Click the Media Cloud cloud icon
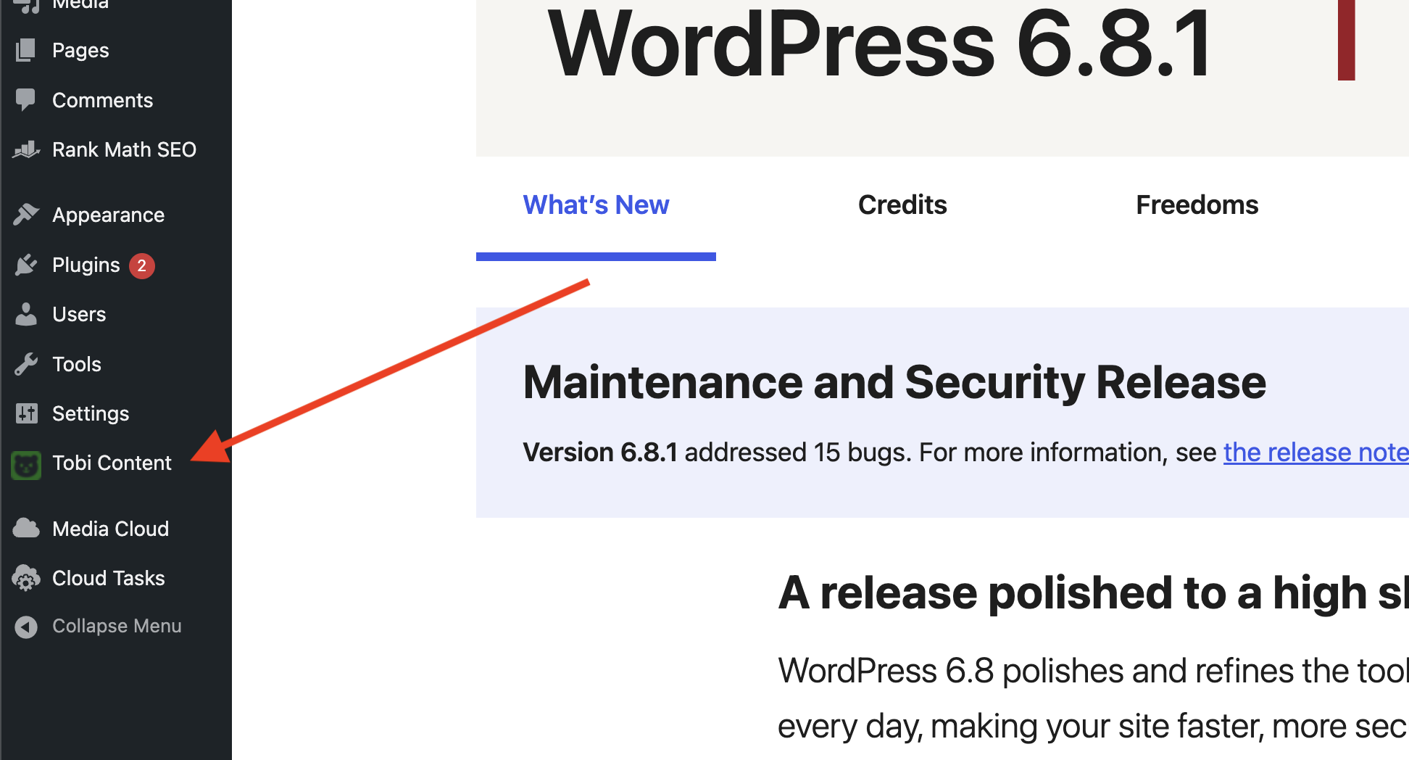This screenshot has width=1409, height=760. coord(26,529)
